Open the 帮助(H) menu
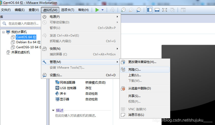Screen dimensions: 215x125 coord(83,10)
